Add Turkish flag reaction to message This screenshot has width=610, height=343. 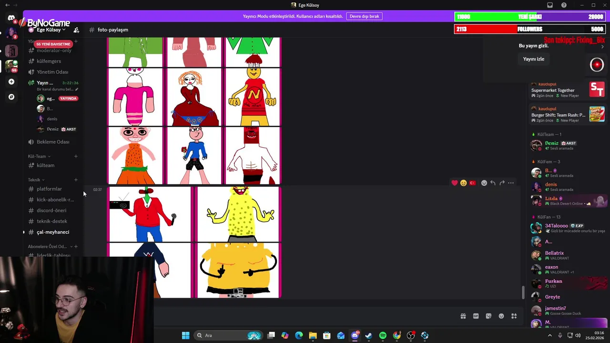pyautogui.click(x=472, y=183)
